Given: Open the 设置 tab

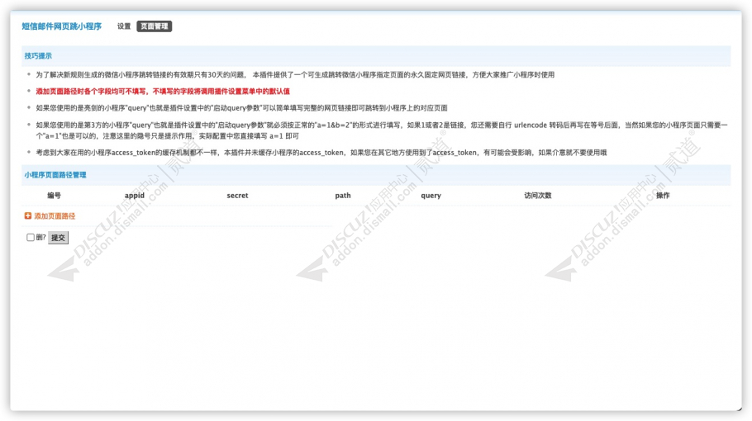Looking at the screenshot, I should pyautogui.click(x=124, y=26).
